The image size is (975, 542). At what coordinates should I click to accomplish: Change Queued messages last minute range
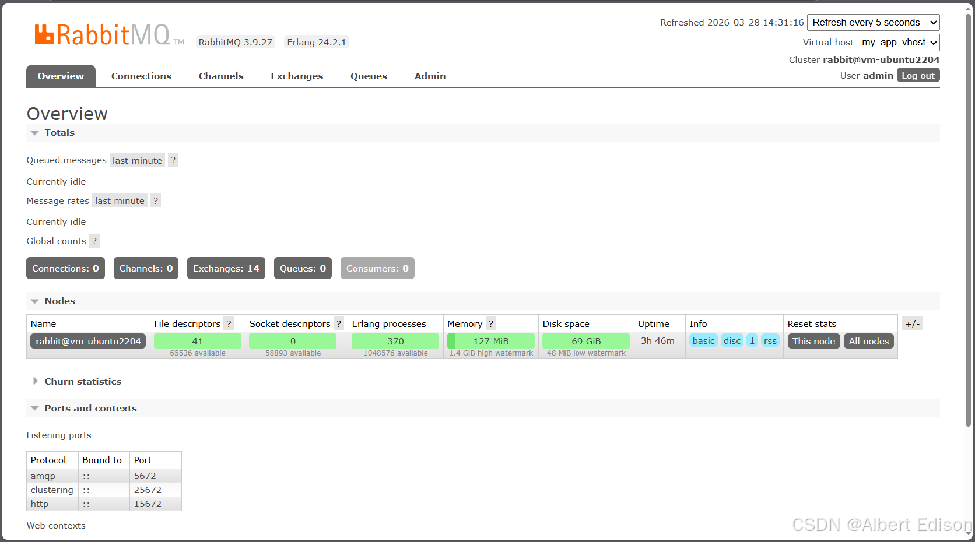(x=137, y=160)
